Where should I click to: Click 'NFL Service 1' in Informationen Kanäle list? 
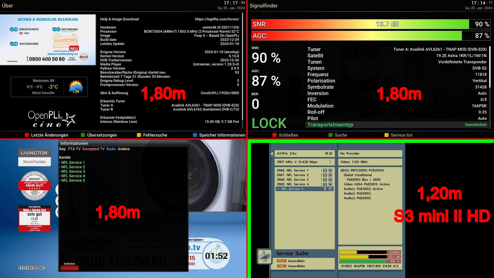click(x=72, y=162)
